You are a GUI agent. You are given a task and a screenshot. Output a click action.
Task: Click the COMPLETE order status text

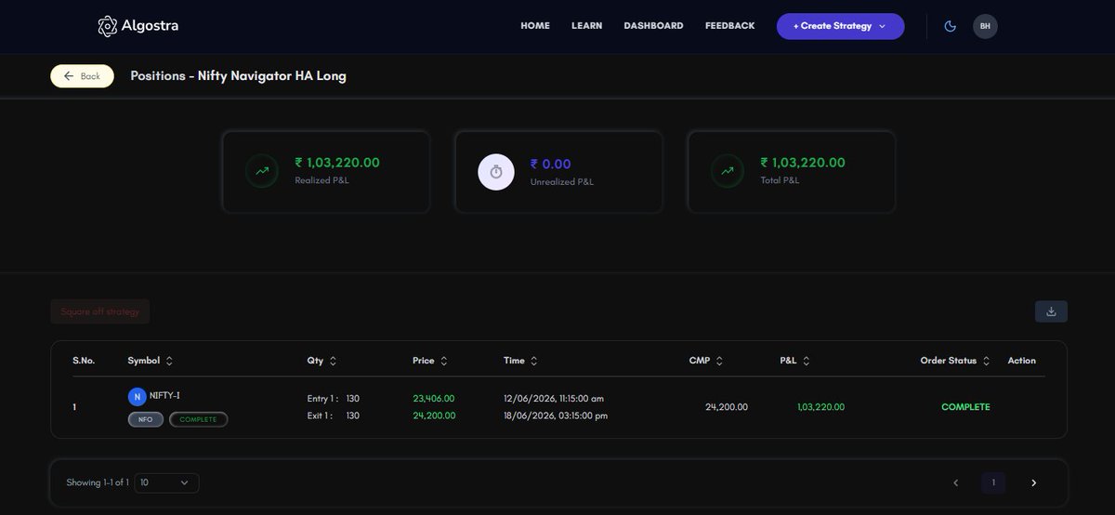click(965, 407)
